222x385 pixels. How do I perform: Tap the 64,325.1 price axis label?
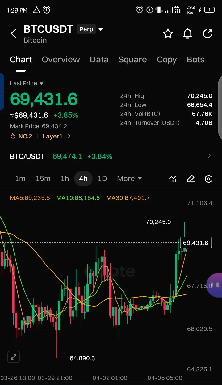coord(200,369)
